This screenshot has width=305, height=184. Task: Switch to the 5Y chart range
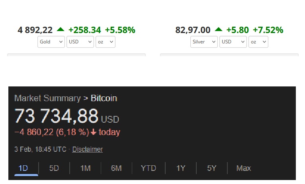tap(212, 168)
